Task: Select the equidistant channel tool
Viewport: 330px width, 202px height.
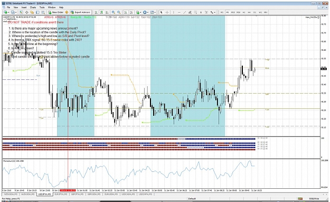Action: pos(190,12)
